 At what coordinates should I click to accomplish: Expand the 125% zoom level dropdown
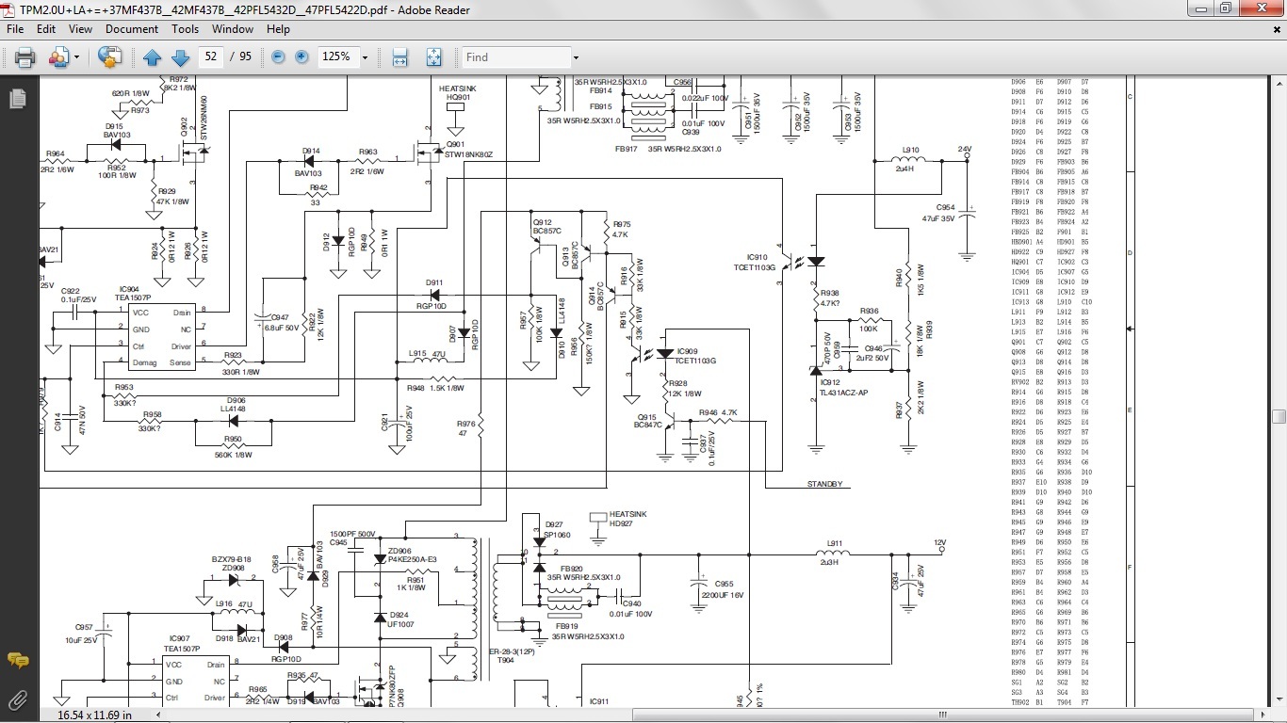(365, 57)
